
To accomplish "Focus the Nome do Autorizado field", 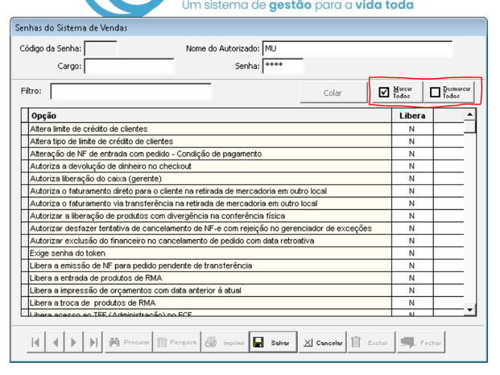I will (357, 49).
